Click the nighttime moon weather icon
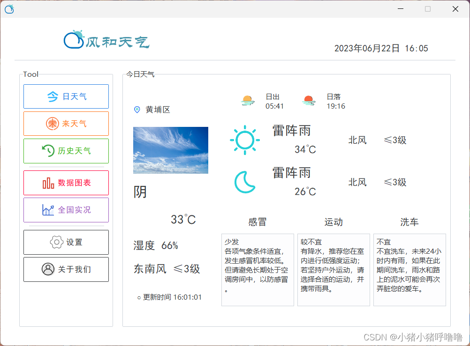 245,182
